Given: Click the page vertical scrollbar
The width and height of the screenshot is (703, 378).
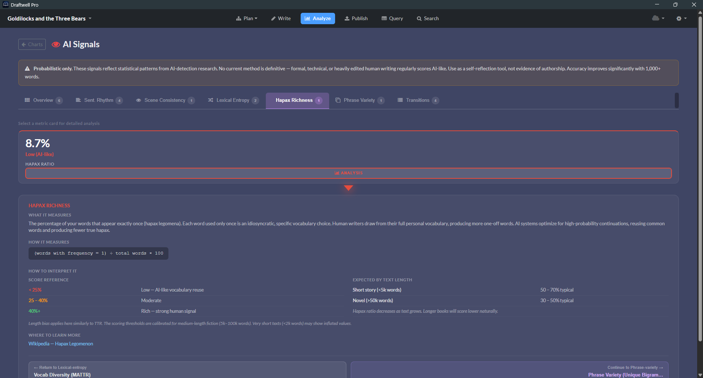Looking at the screenshot, I should click(x=700, y=179).
